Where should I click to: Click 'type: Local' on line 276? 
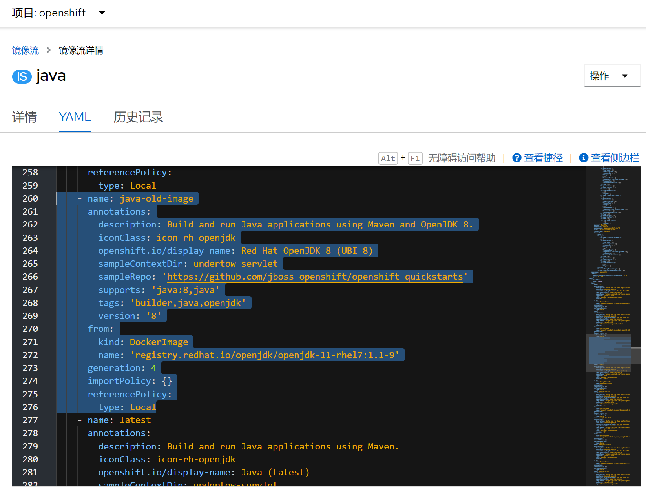click(x=127, y=407)
